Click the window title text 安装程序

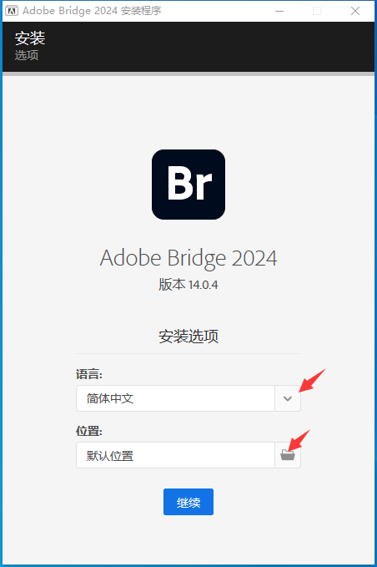click(x=141, y=11)
